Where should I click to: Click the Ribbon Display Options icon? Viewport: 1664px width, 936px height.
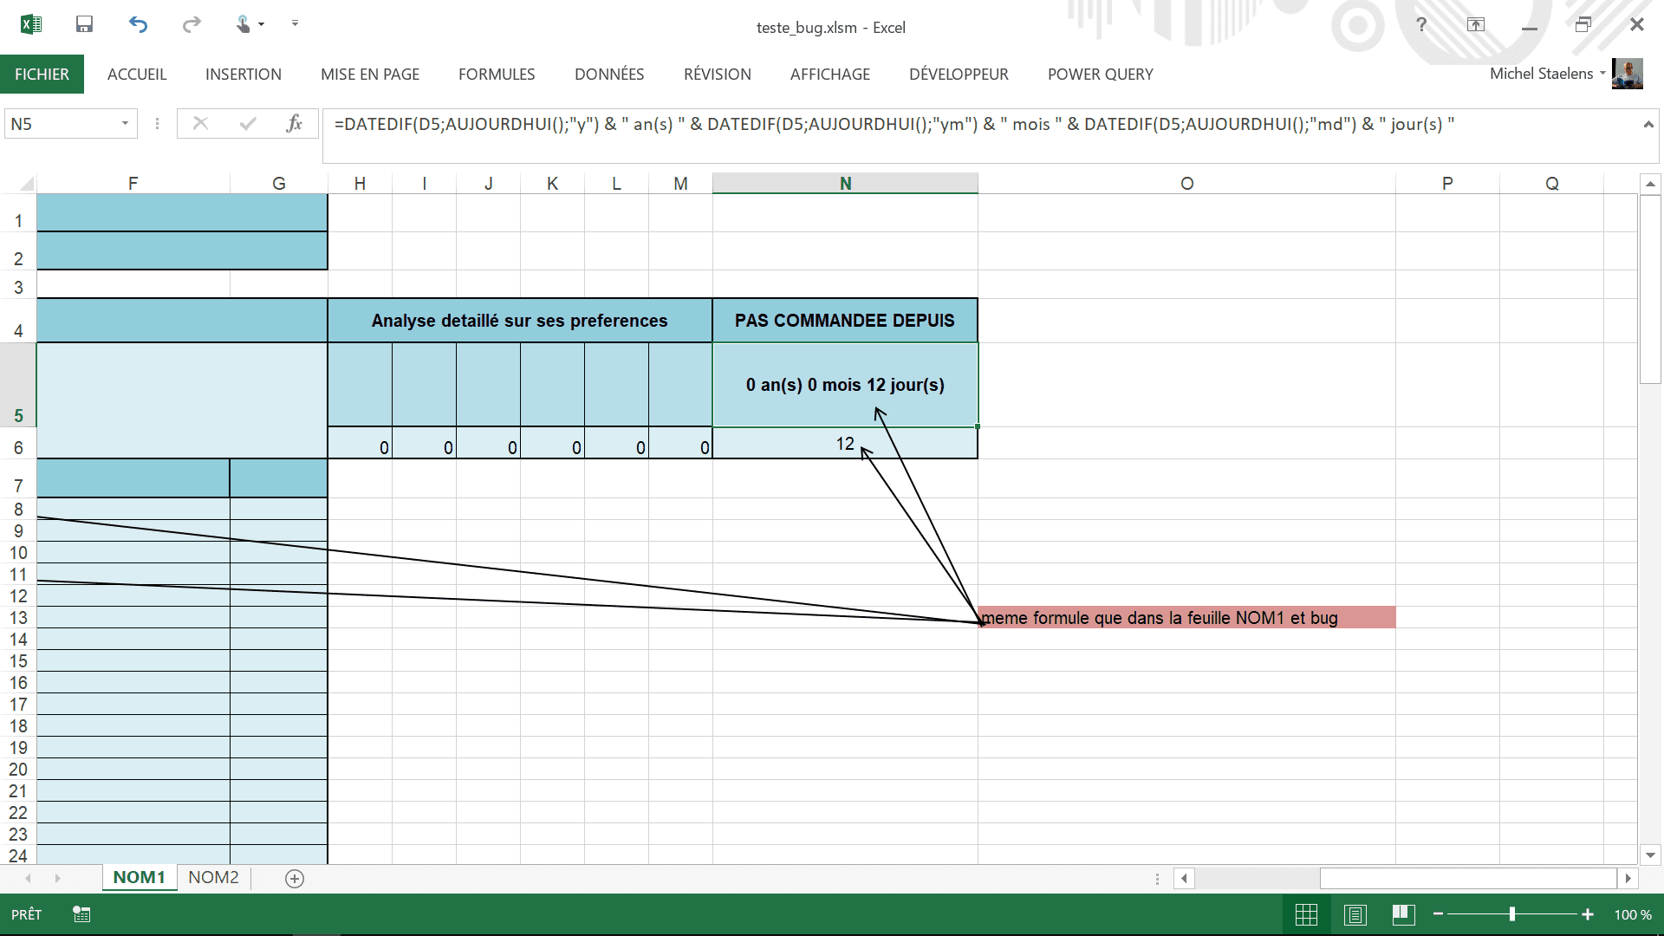click(1476, 24)
